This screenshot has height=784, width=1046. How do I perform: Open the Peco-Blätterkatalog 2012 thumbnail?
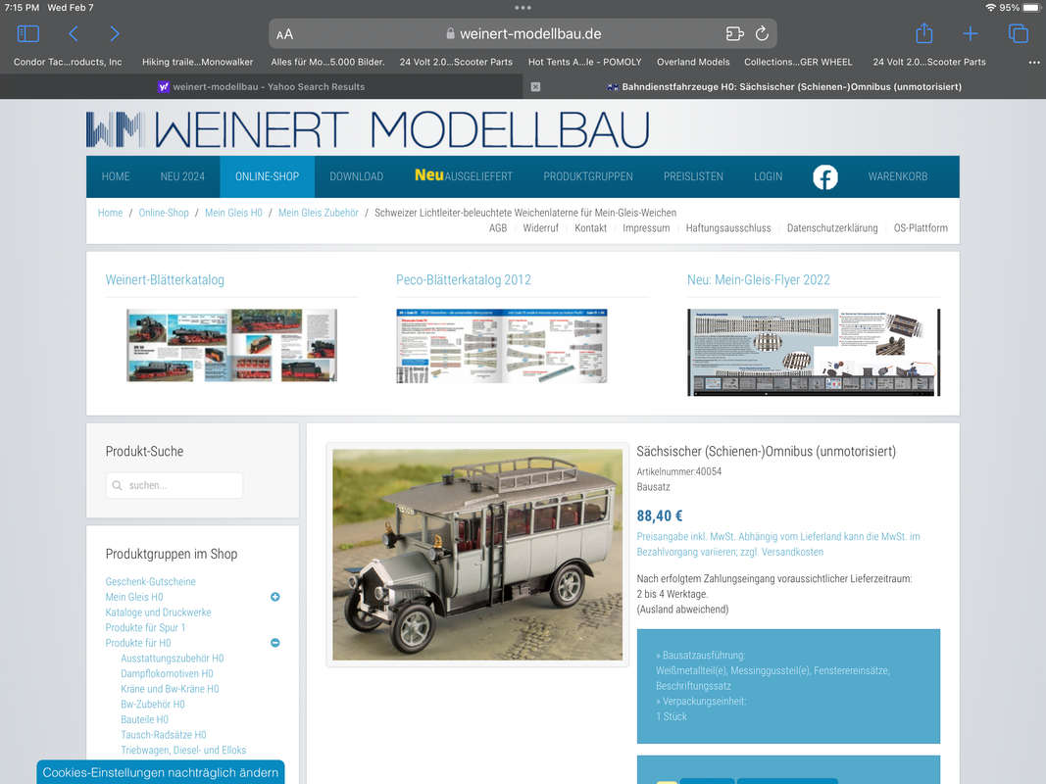pos(502,346)
